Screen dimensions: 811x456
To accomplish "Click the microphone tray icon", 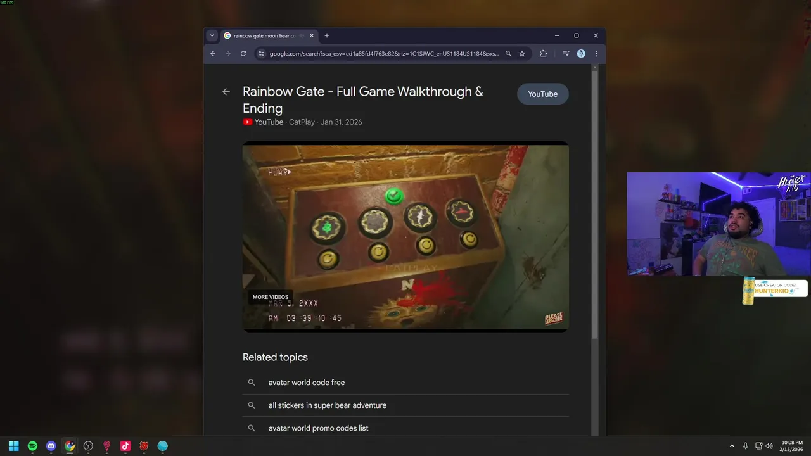I will pyautogui.click(x=745, y=446).
